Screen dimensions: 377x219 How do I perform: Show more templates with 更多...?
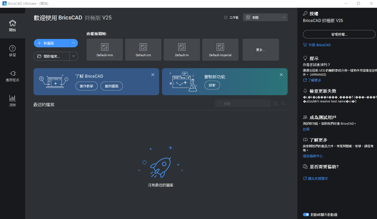point(261,50)
